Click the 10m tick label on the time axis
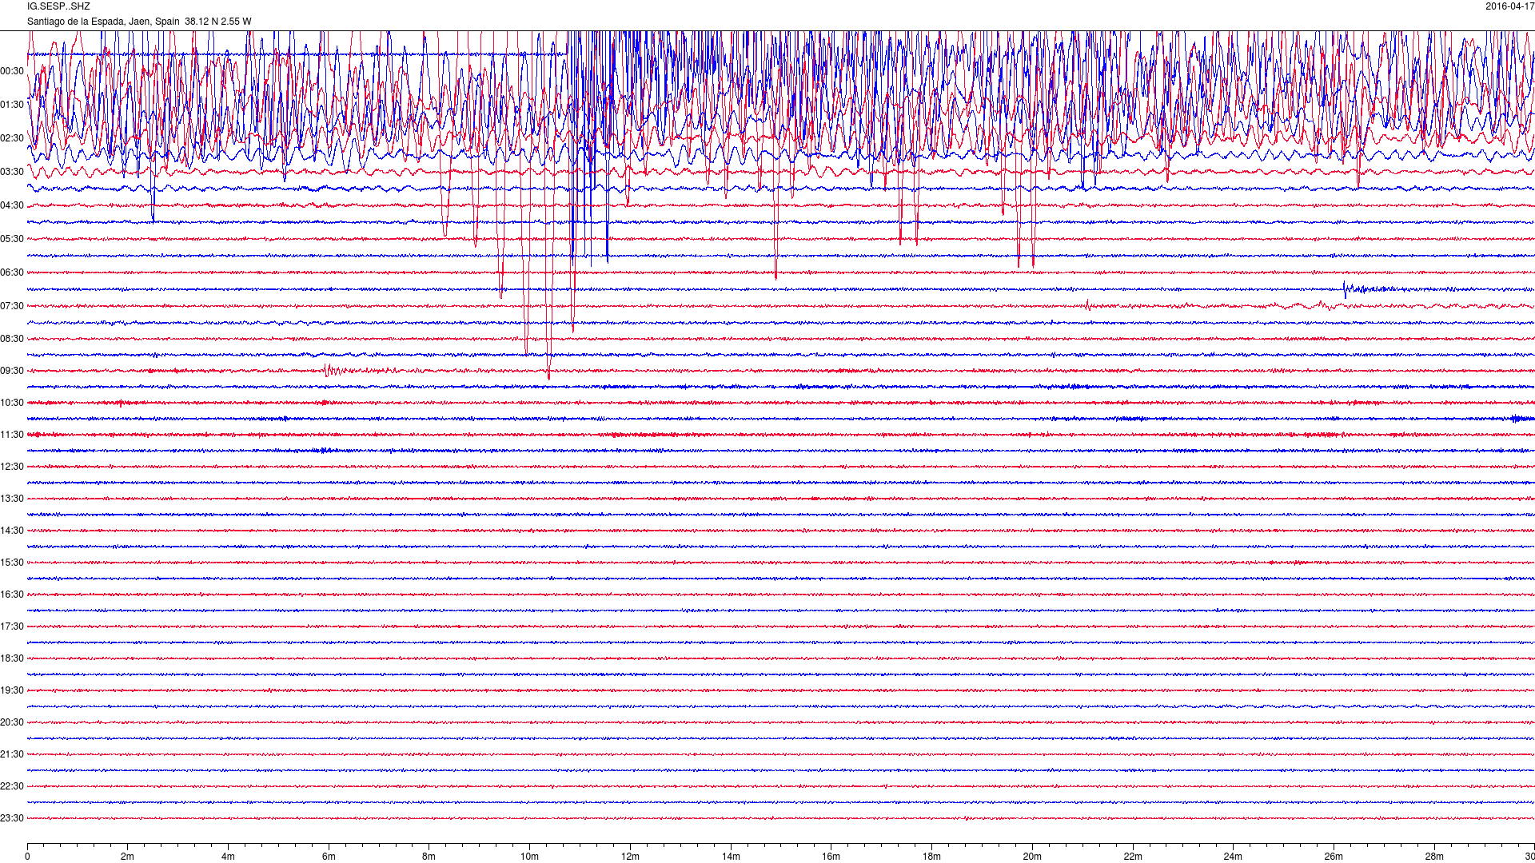Image resolution: width=1535 pixels, height=863 pixels. coord(529,857)
